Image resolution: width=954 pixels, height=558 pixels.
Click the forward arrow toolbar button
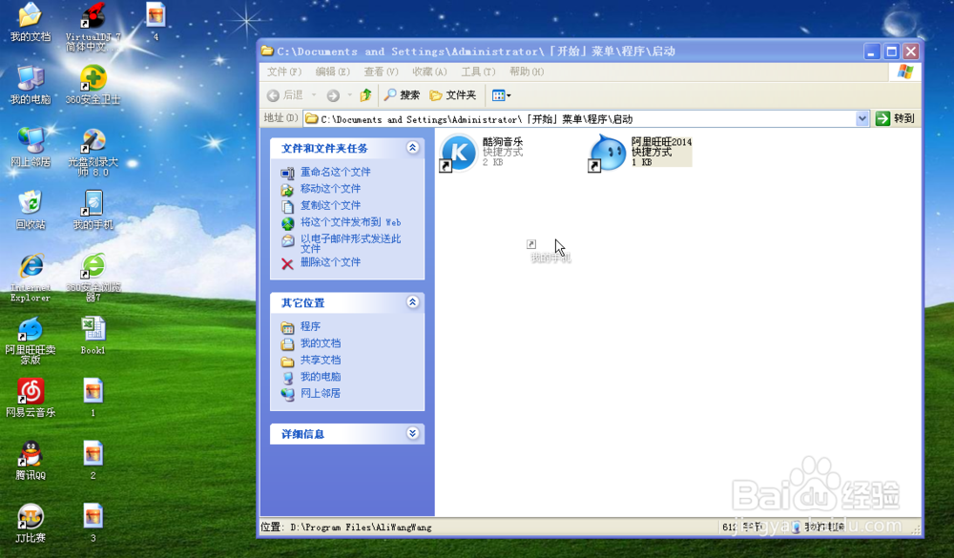[333, 95]
